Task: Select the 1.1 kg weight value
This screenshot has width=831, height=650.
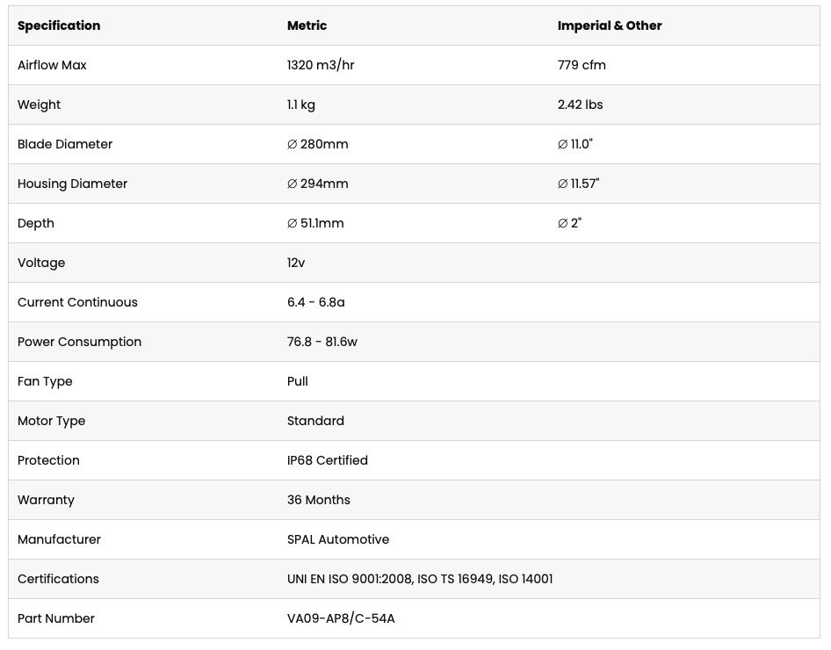Action: (x=301, y=105)
